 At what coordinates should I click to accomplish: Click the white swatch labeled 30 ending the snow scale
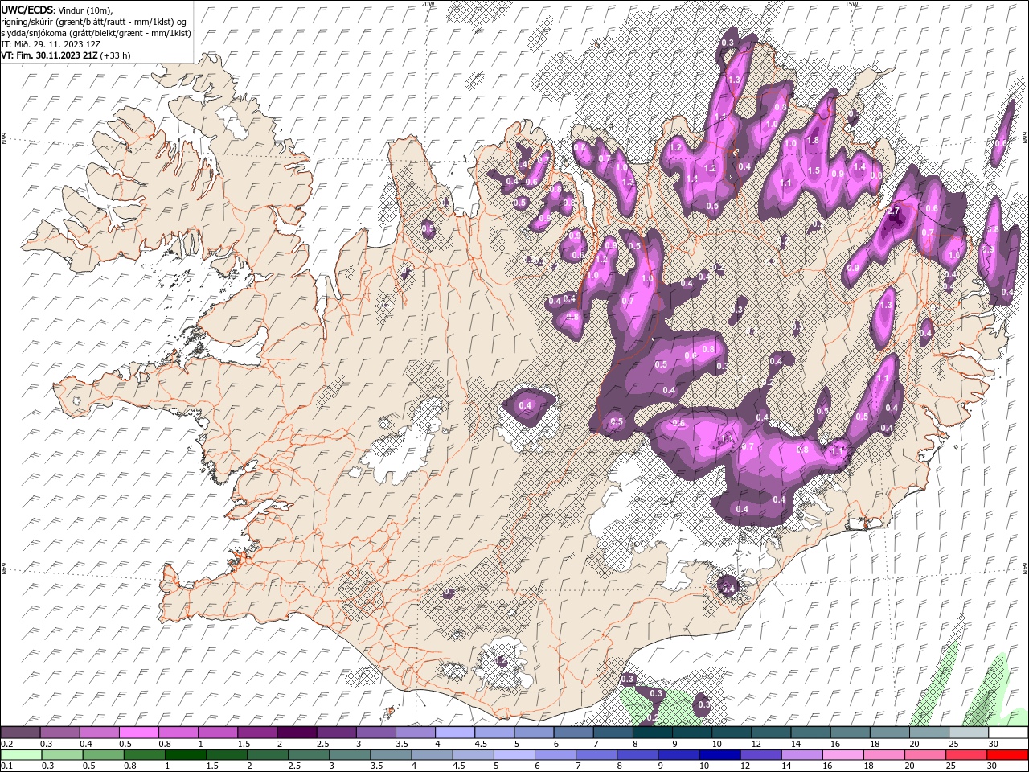[x=1008, y=733]
